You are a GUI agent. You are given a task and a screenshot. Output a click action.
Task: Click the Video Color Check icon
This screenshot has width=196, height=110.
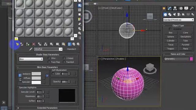coord(80,19)
